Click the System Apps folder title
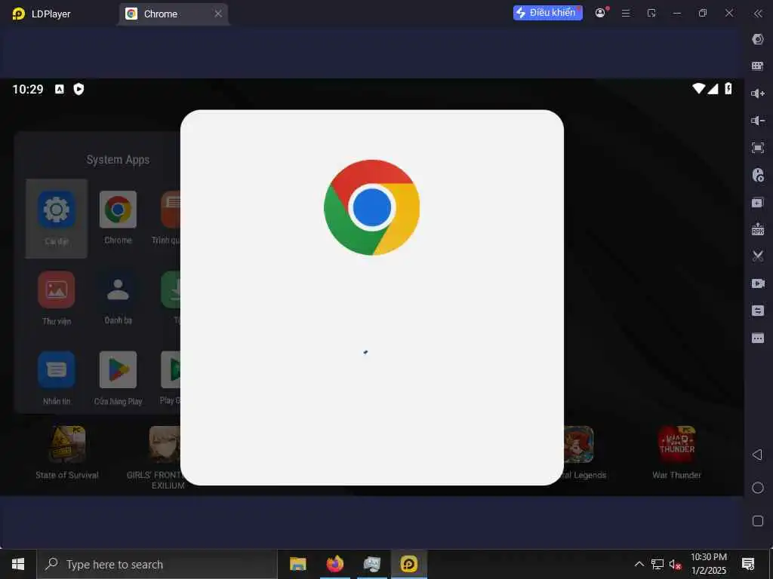 [x=118, y=160]
